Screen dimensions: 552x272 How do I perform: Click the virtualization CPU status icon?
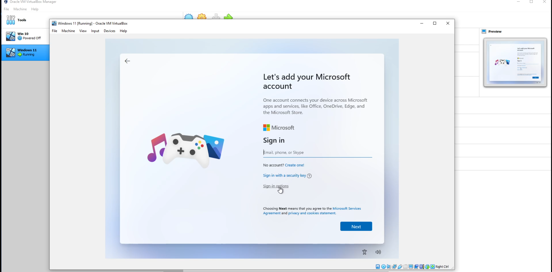tap(421, 267)
